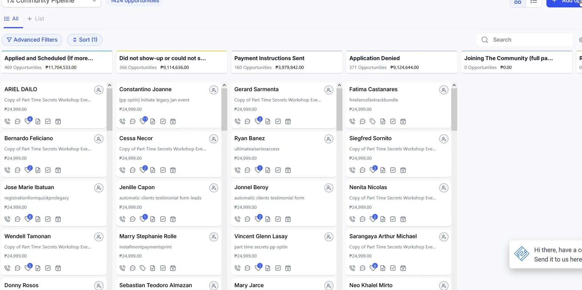The height and width of the screenshot is (290, 582).
Task: Click the Applied and Scheduled column scrollbar
Action: click(109, 109)
